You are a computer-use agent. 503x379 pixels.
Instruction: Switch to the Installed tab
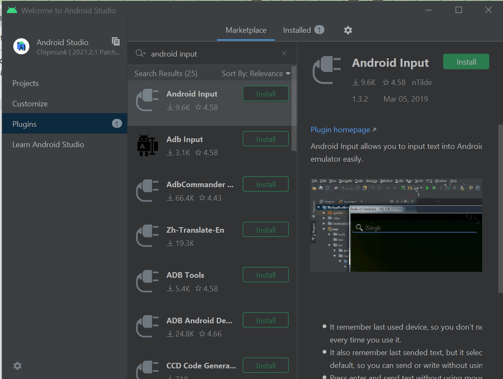click(298, 30)
